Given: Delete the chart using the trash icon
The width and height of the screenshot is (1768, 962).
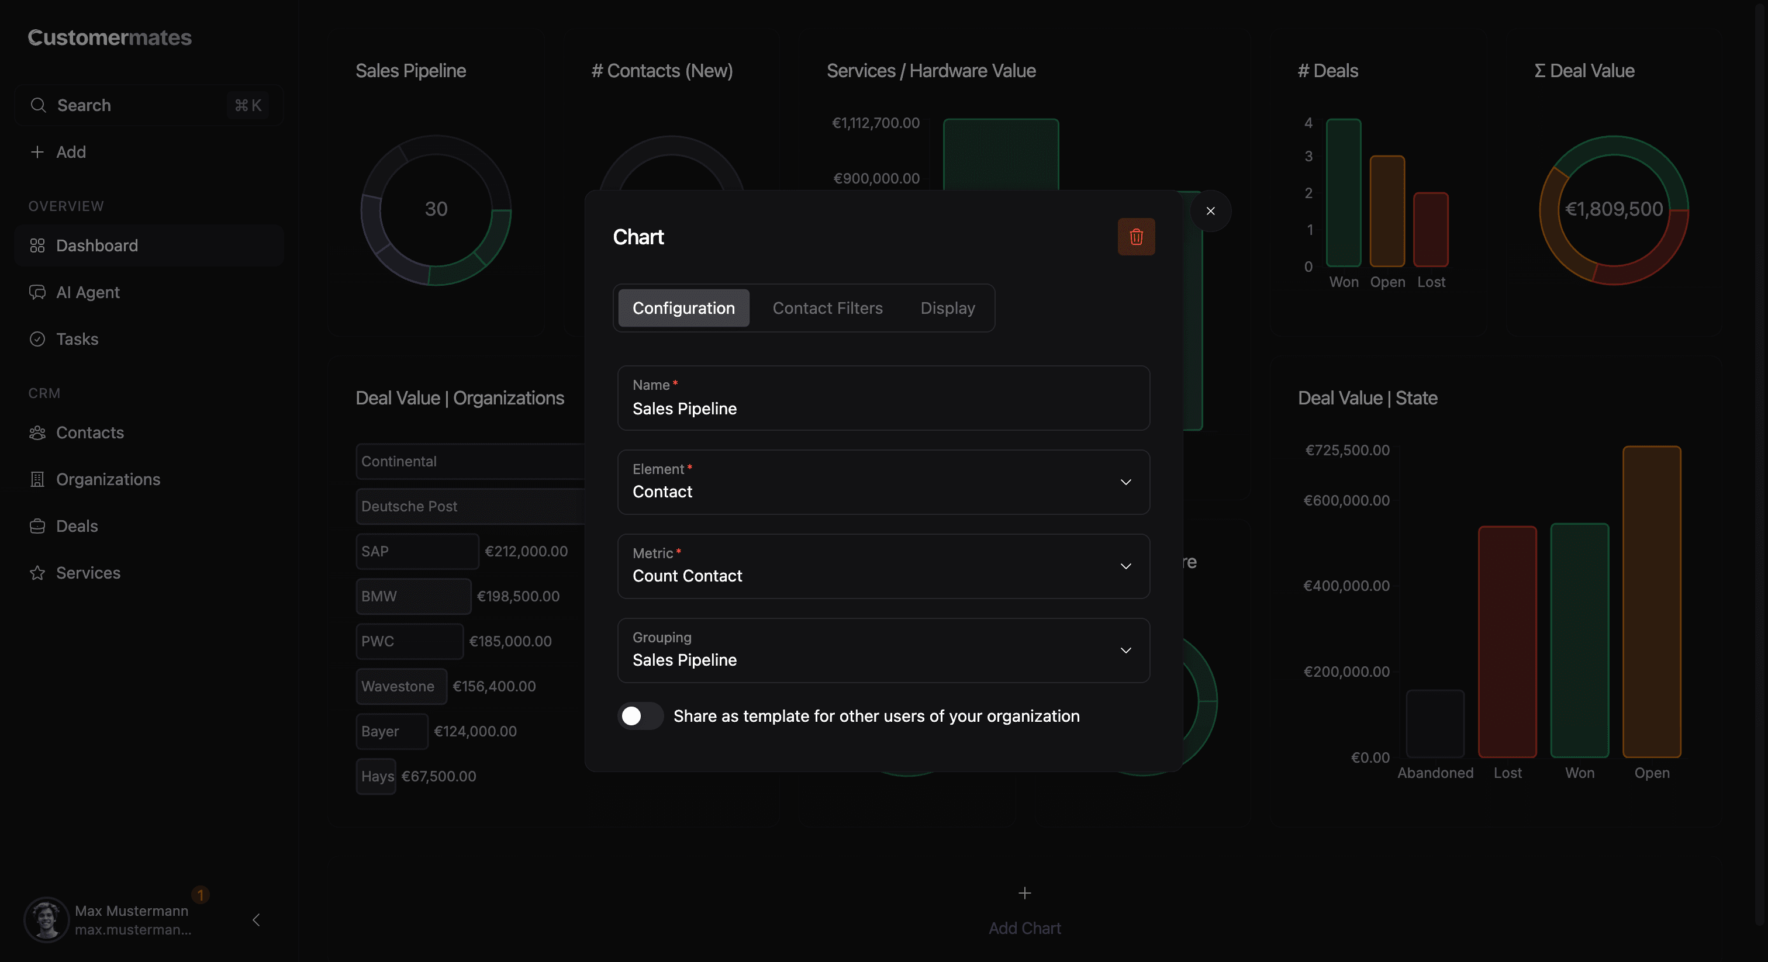Looking at the screenshot, I should [x=1136, y=237].
